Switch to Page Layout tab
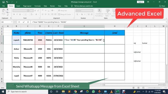 27,6
